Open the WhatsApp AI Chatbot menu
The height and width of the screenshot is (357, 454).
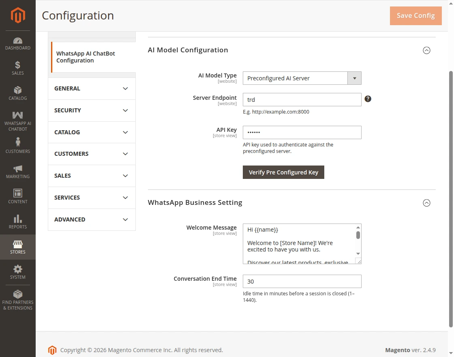18,121
